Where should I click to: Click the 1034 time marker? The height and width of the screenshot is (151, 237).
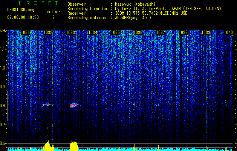click(93, 32)
